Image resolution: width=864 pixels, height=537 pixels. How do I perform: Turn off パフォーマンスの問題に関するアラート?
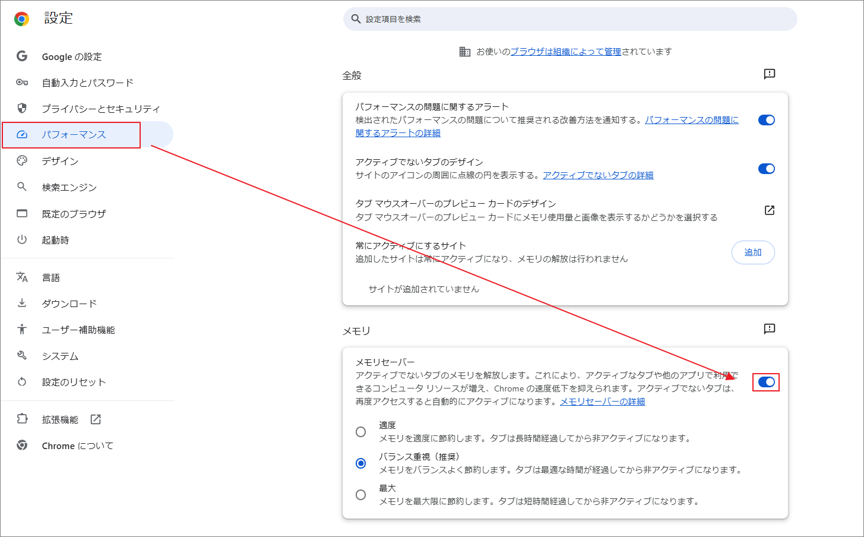click(x=766, y=119)
